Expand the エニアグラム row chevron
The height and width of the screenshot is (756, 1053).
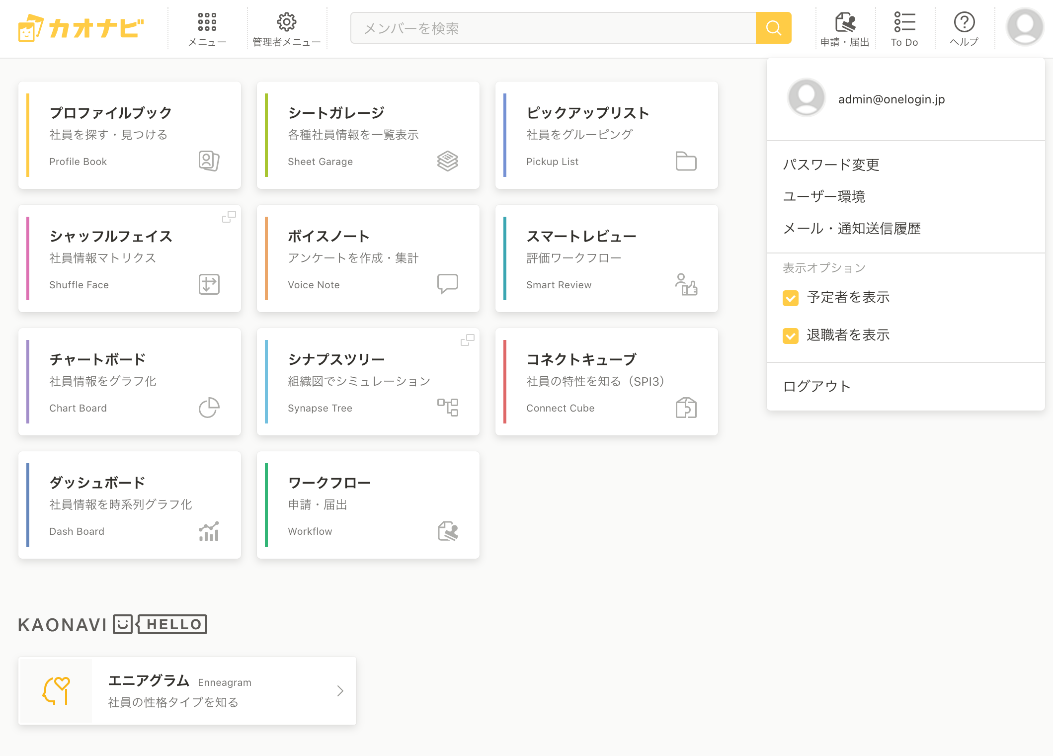(340, 691)
